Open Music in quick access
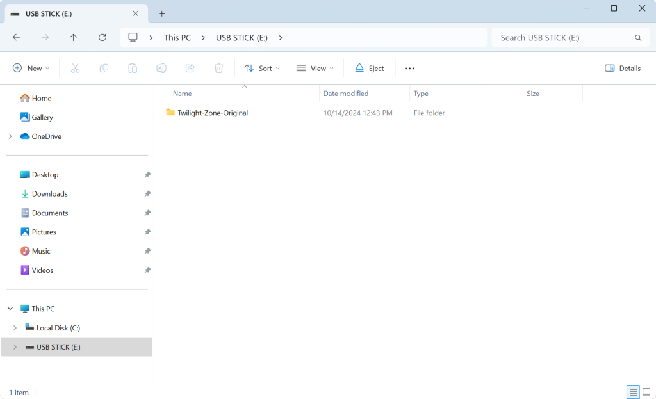656x399 pixels. 36,251
